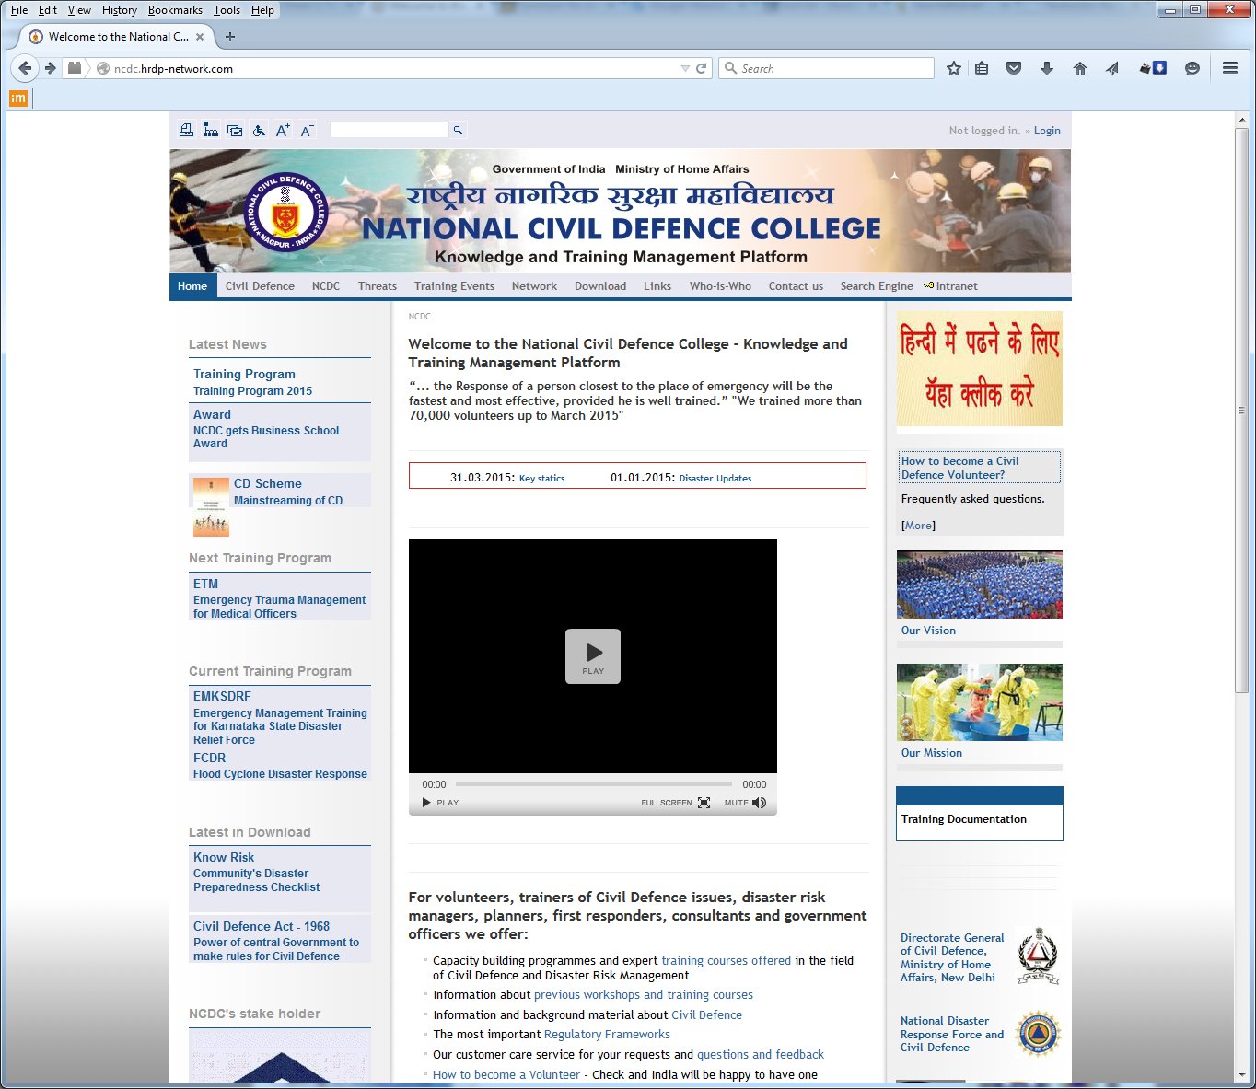
Task: Open Training Events navigation item
Action: click(x=454, y=286)
